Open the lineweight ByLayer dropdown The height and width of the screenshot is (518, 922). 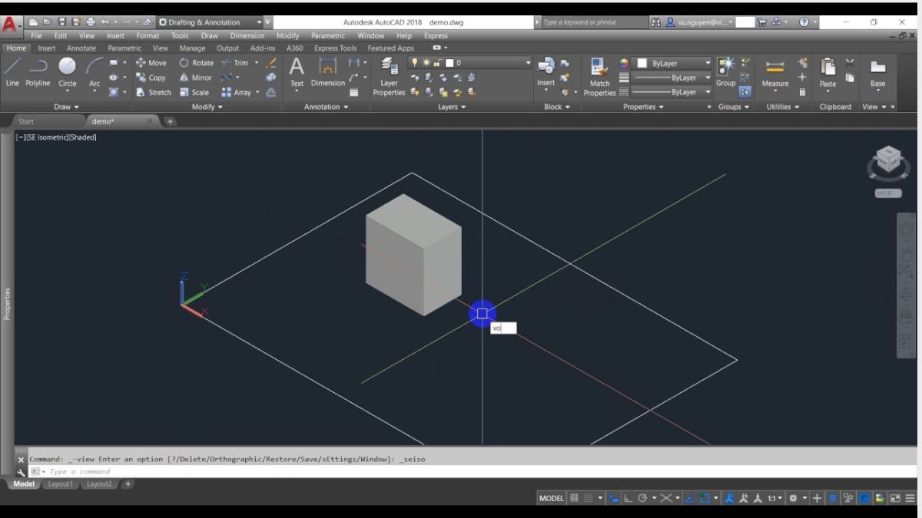point(671,78)
